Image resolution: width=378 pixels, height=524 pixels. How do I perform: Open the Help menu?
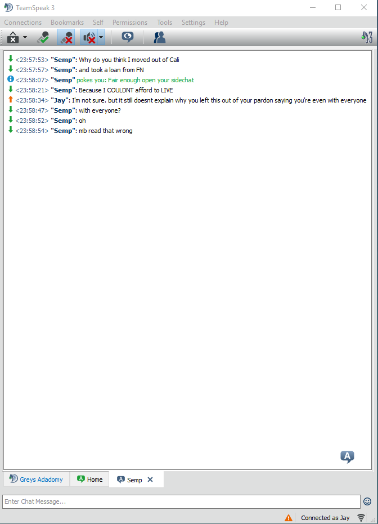pos(221,23)
